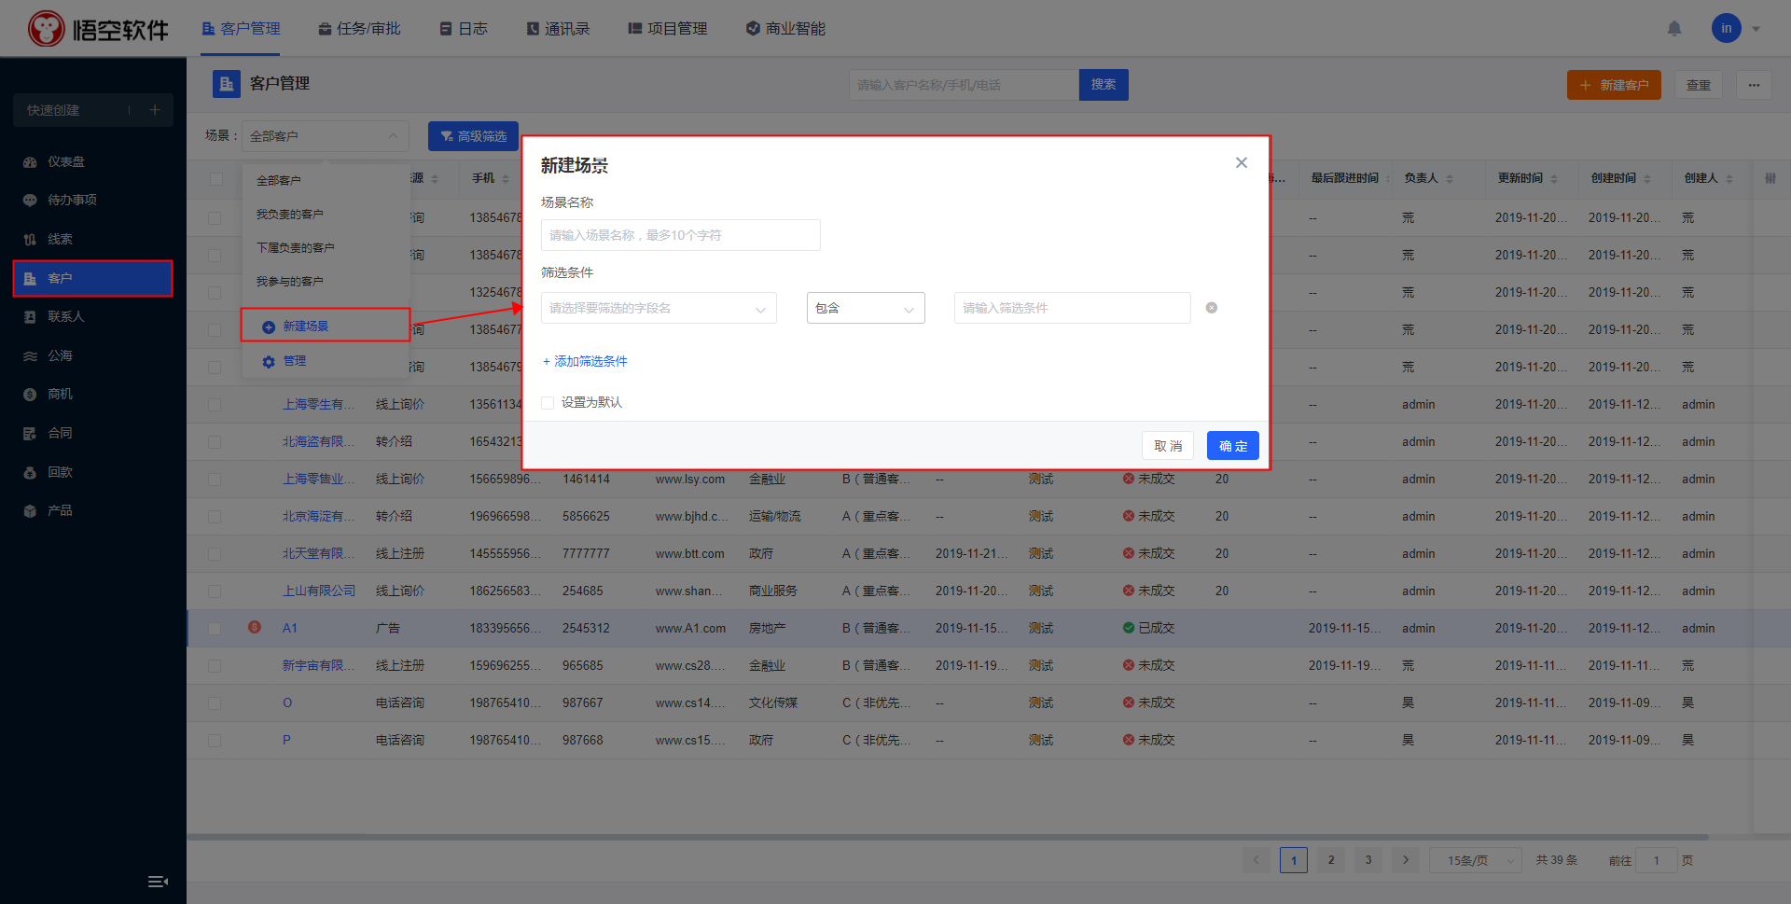Collapse sidebar using bottom menu icon

[158, 882]
